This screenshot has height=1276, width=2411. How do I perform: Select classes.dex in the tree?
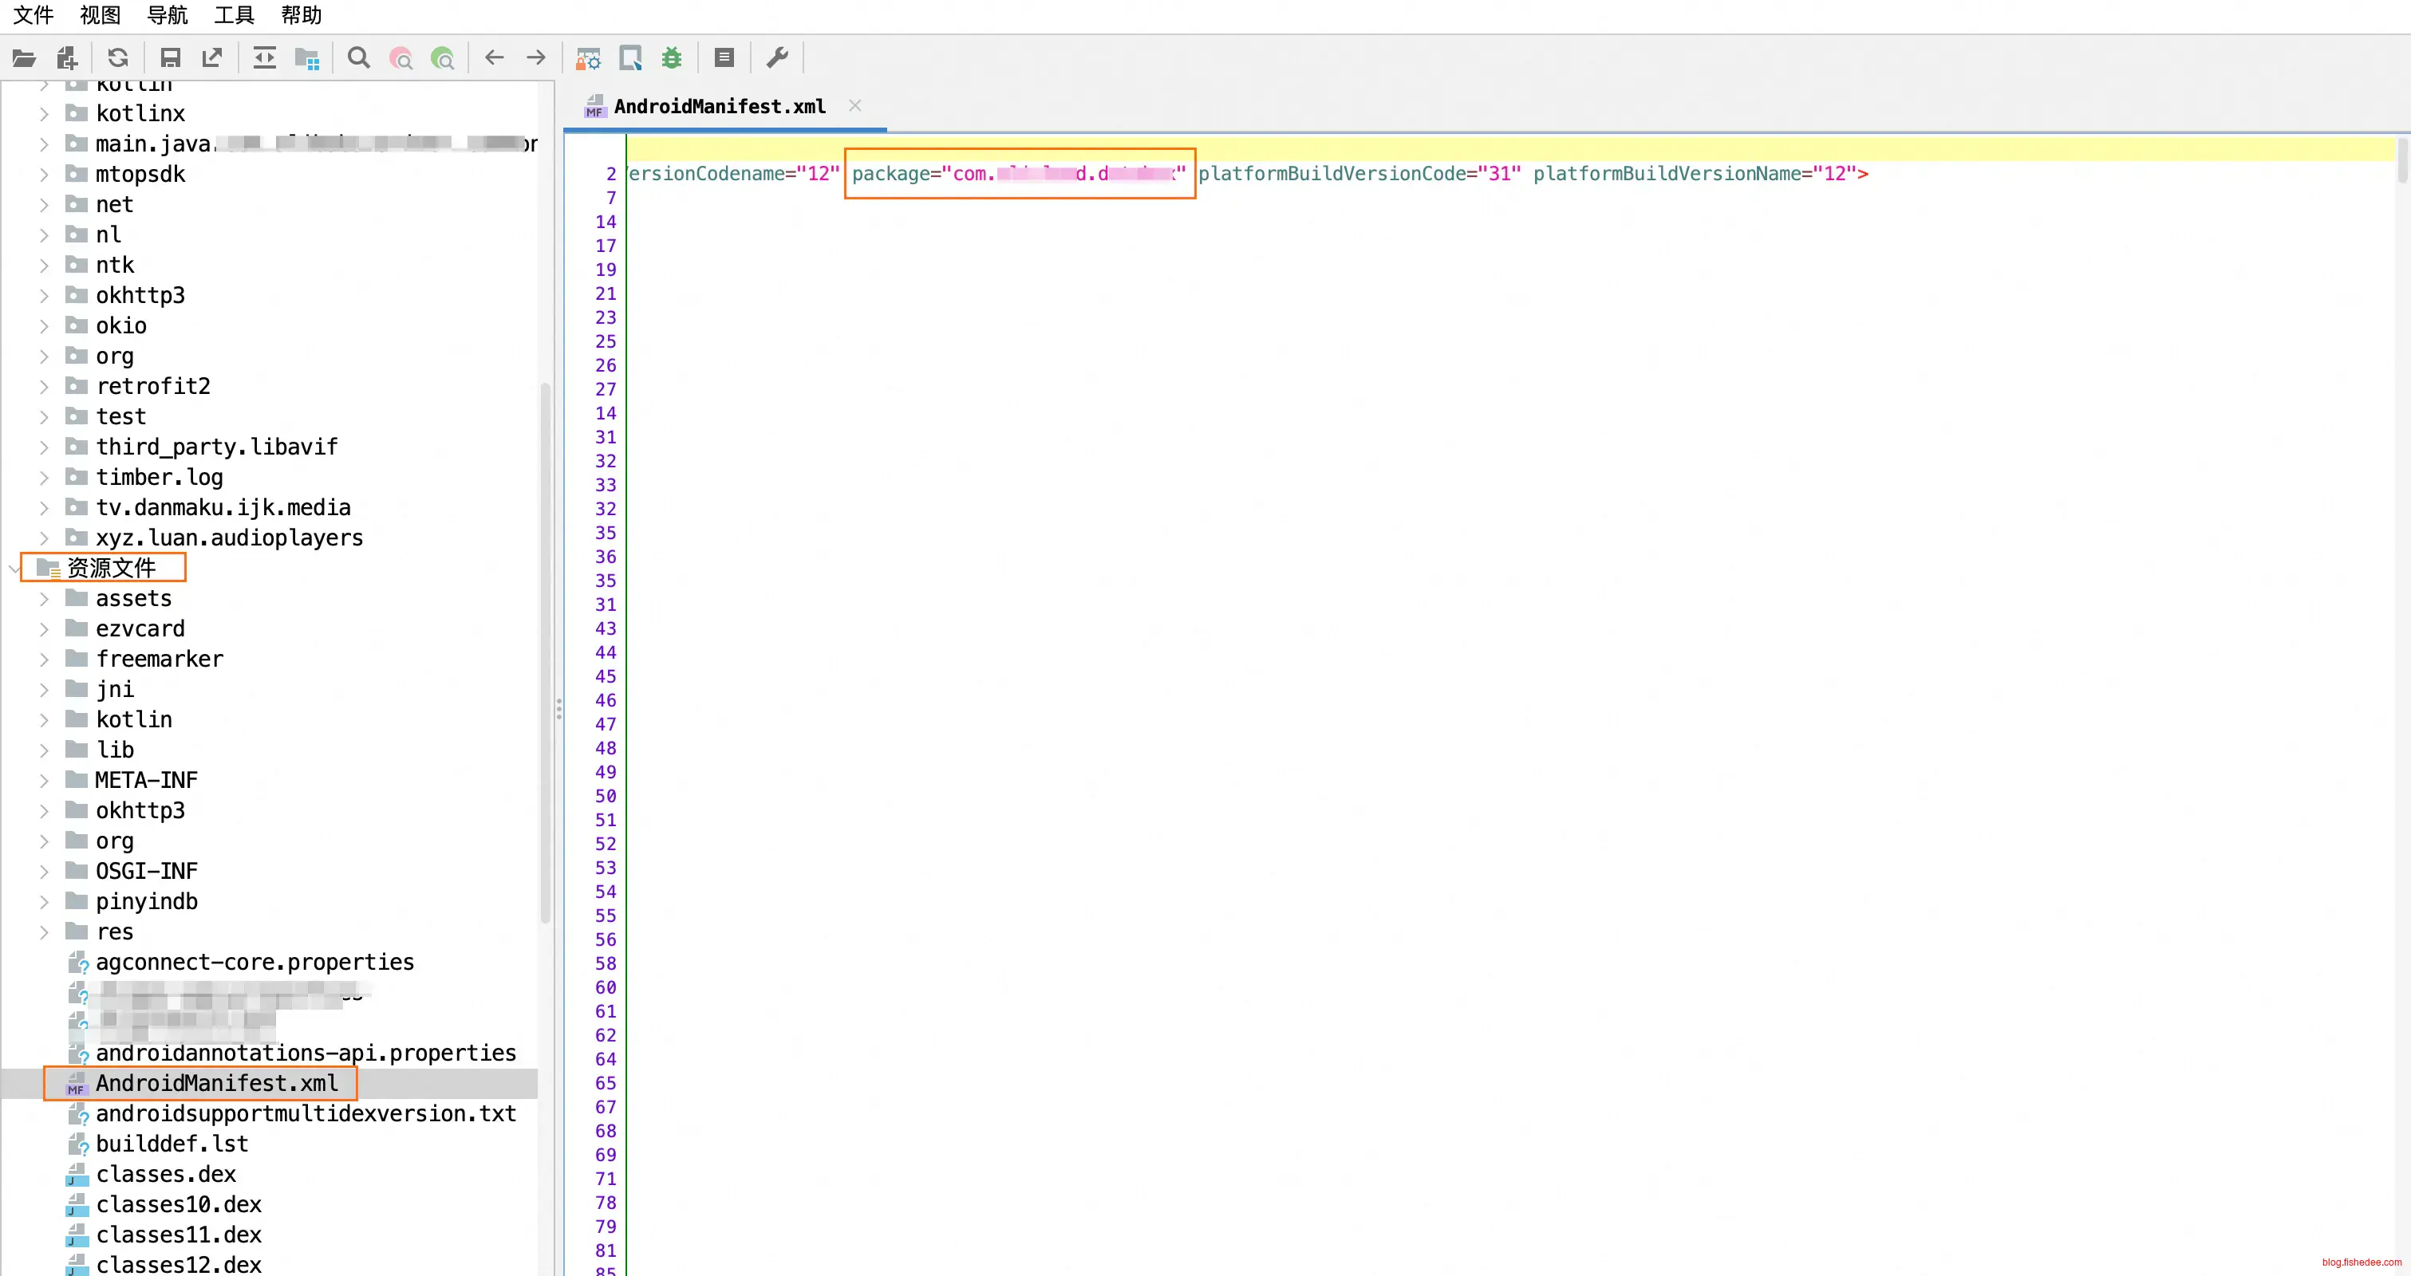[166, 1174]
